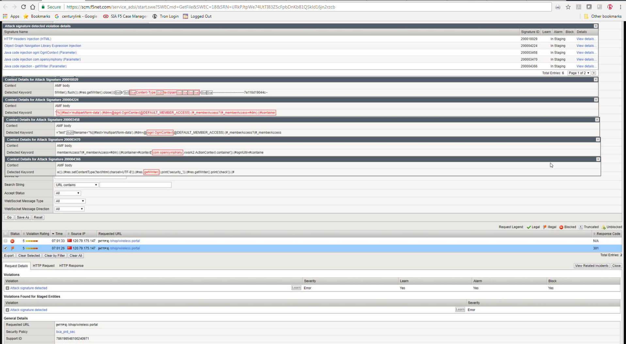View details for signature 200004224

pos(586,46)
